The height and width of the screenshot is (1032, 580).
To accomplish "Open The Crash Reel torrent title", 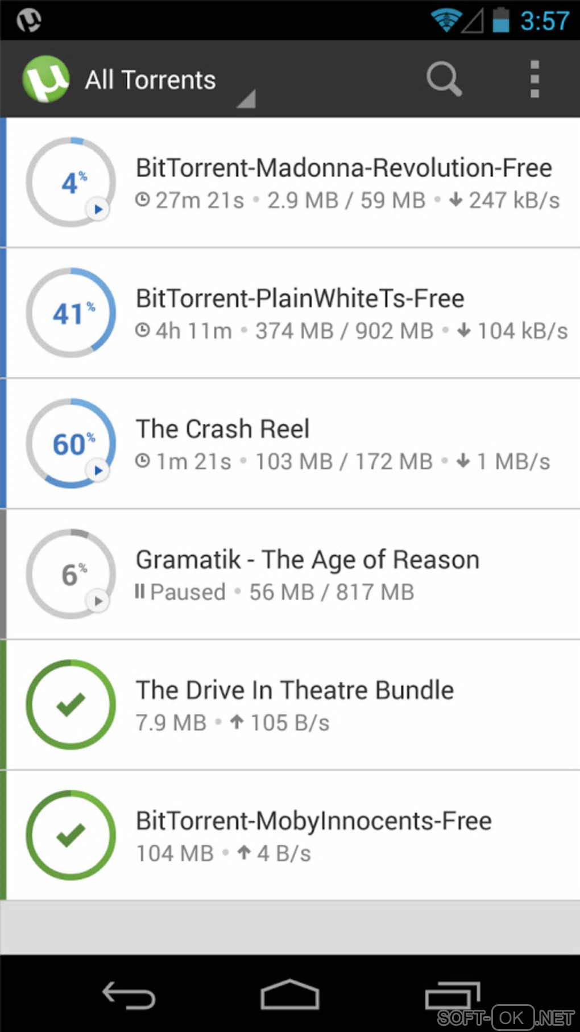I will coord(222,429).
